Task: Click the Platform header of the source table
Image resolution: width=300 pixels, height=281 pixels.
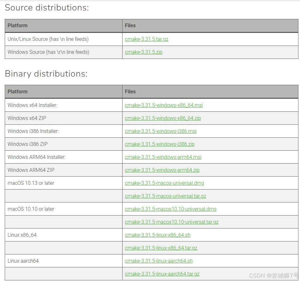Action: 63,26
